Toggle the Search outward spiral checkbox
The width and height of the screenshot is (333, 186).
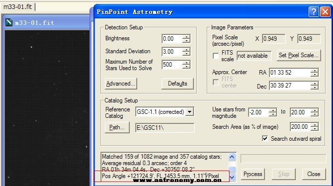(x=265, y=139)
